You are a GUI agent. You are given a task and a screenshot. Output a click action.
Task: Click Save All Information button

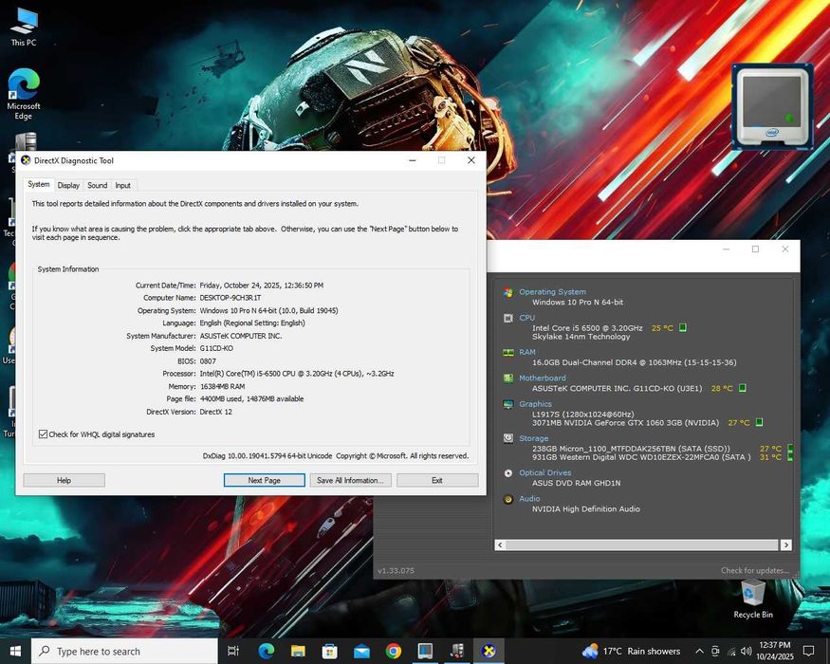point(350,480)
